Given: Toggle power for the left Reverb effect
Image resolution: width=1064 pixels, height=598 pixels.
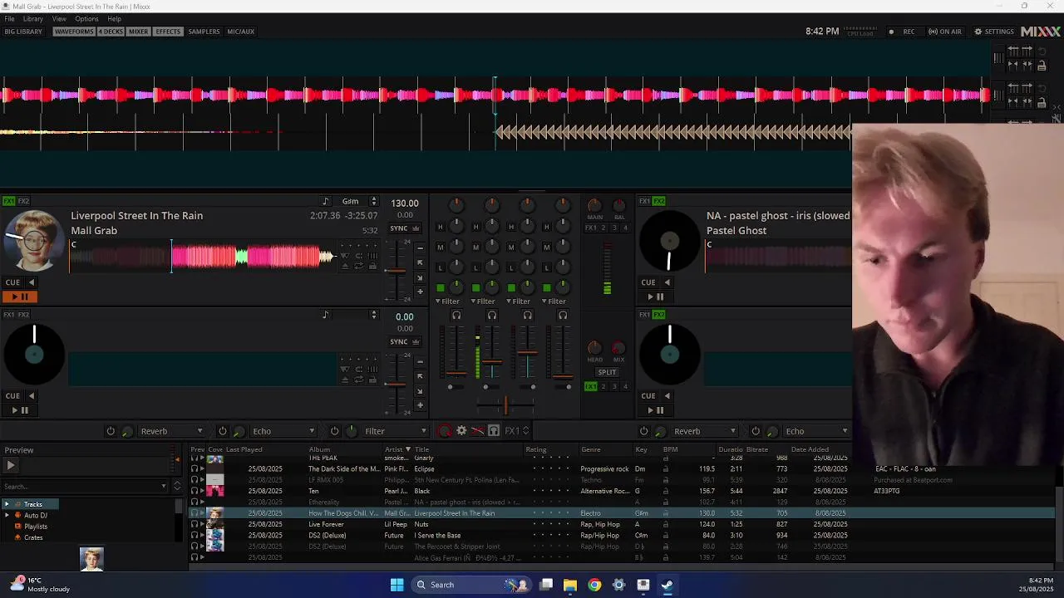Looking at the screenshot, I should [111, 431].
